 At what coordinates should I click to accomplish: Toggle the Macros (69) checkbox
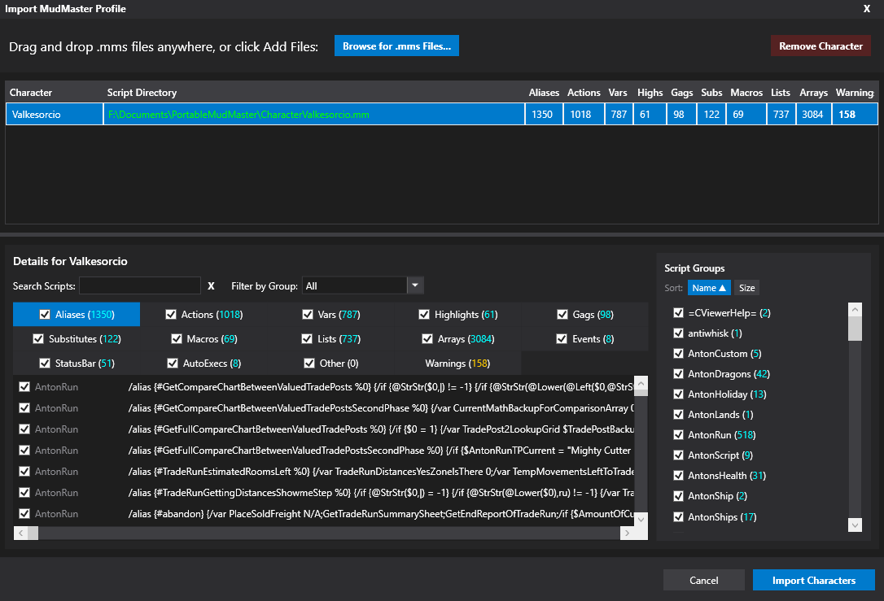pos(177,338)
